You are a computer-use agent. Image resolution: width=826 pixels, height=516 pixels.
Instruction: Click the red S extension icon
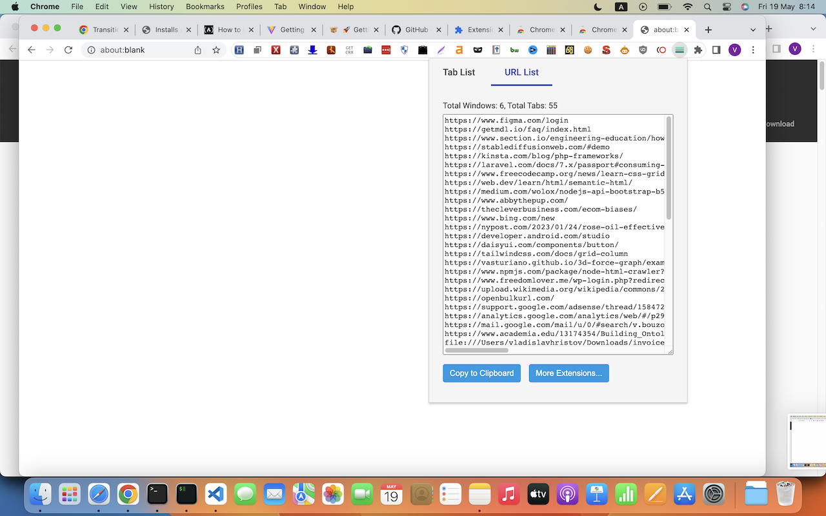tap(606, 50)
